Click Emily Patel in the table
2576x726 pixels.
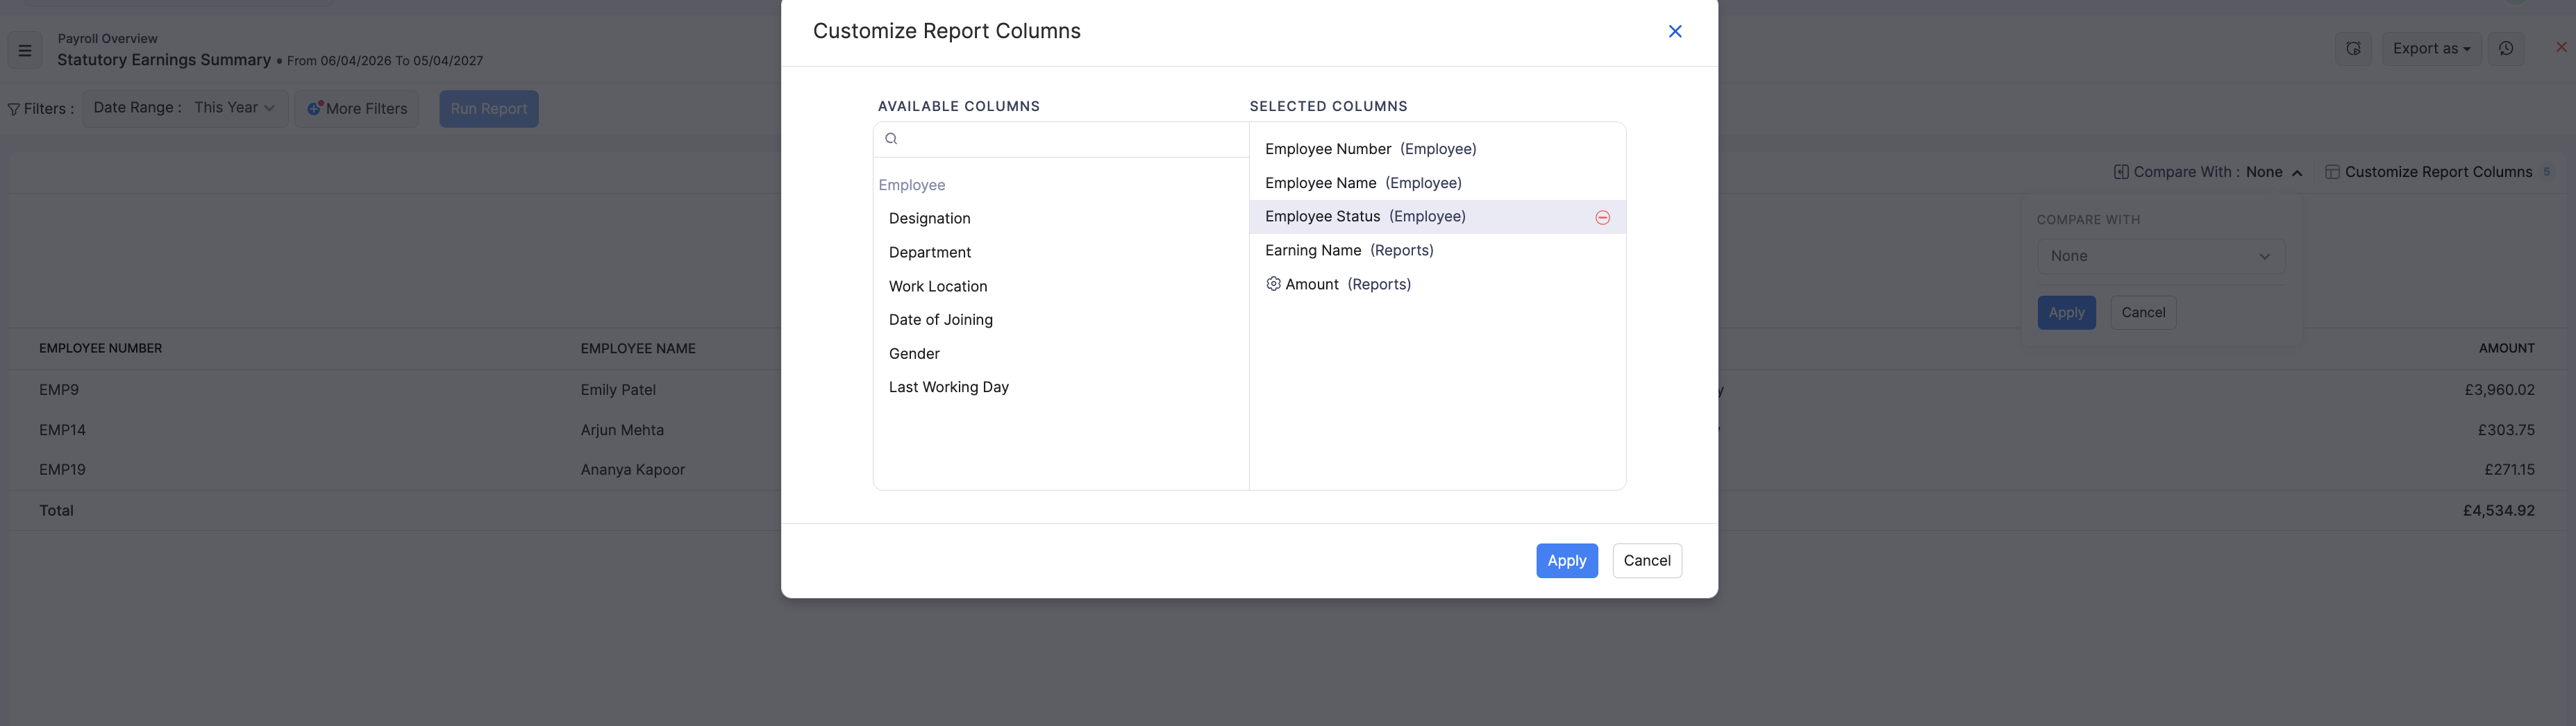point(618,390)
